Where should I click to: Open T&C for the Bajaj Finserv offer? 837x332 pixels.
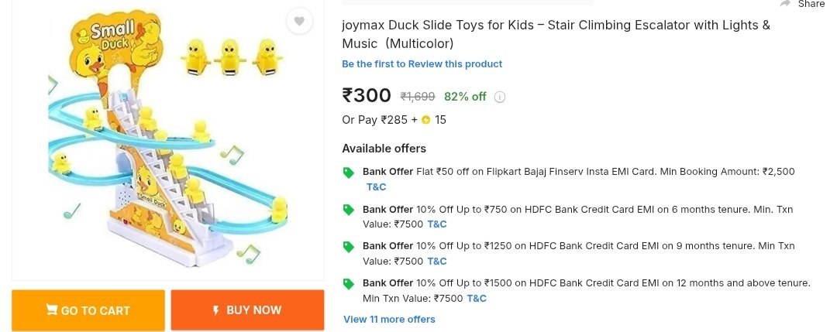[376, 187]
